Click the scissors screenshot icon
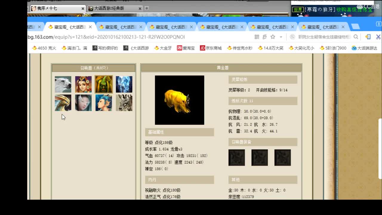Viewport: 382px width, 215px height. click(x=378, y=37)
